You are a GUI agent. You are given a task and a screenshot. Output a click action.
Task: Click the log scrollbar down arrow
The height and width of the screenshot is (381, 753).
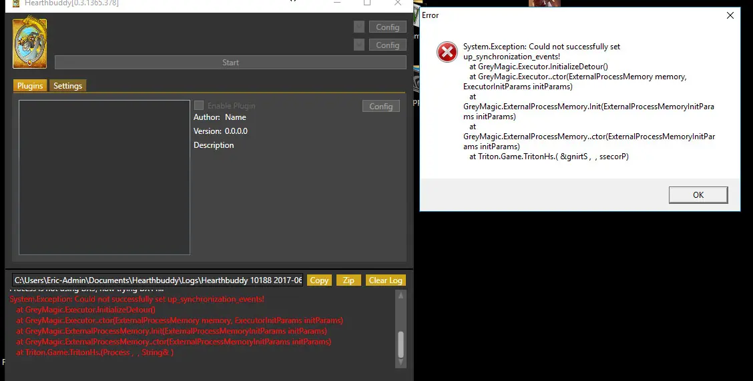click(401, 363)
